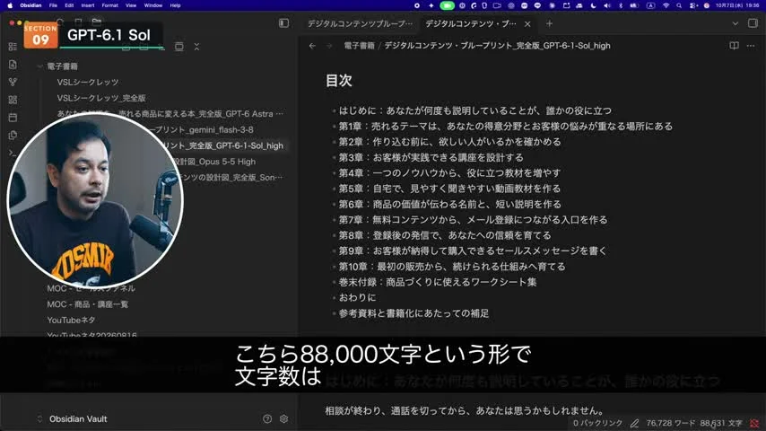The width and height of the screenshot is (766, 431).
Task: Open note VSLシークレッツ_完全版
Action: coord(101,98)
